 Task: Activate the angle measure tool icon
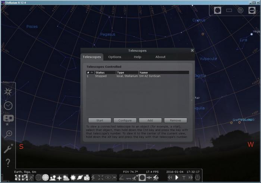coord(122,178)
